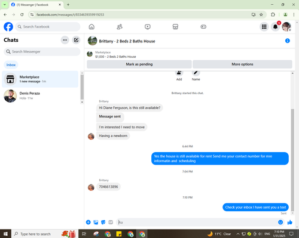
Task: Open Chats options three-dot menu
Action: [x=65, y=40]
